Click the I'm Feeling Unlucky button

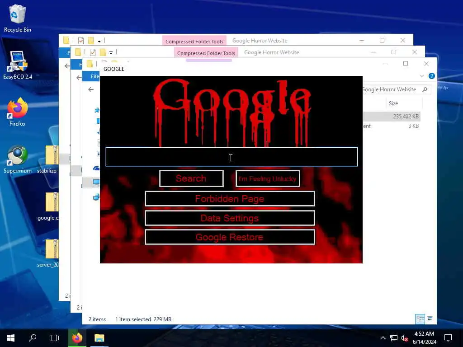[268, 178]
